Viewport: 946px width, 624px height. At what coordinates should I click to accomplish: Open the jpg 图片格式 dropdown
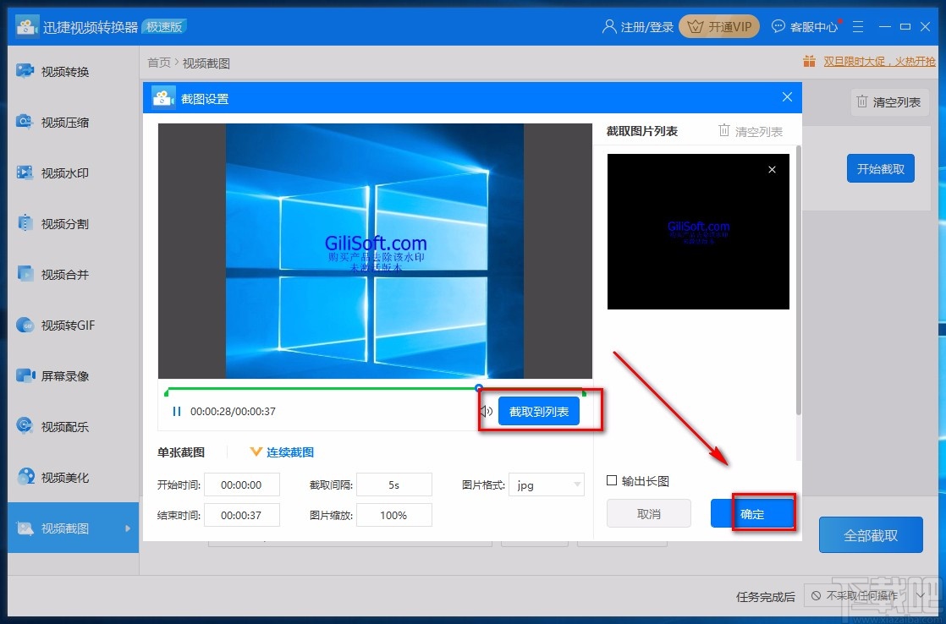pyautogui.click(x=547, y=484)
